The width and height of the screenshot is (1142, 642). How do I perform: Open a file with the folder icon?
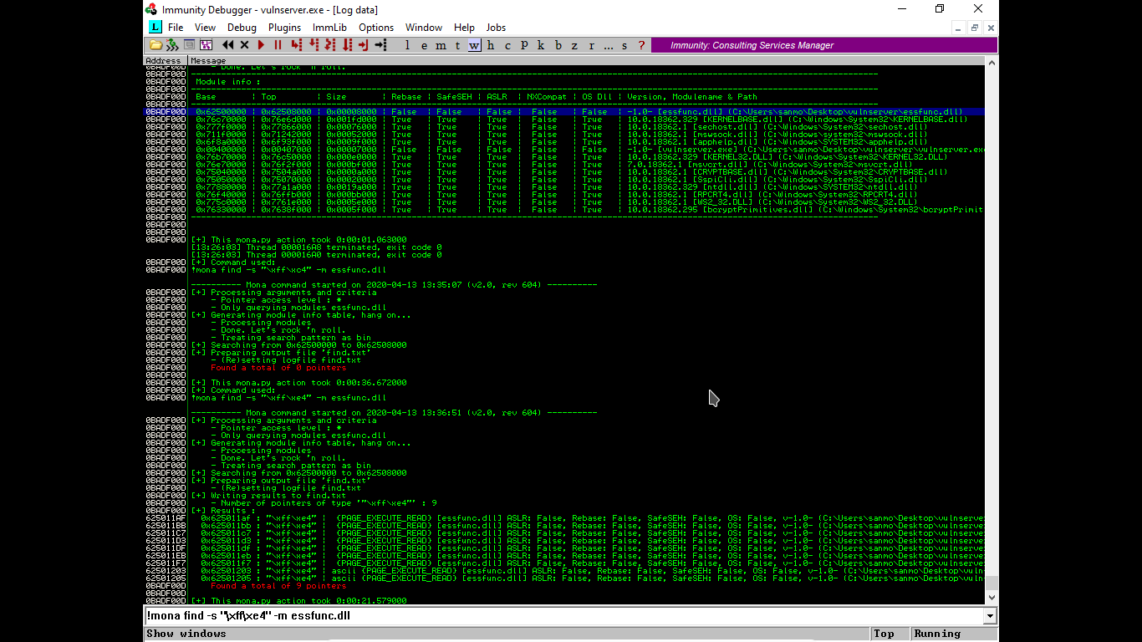[156, 45]
